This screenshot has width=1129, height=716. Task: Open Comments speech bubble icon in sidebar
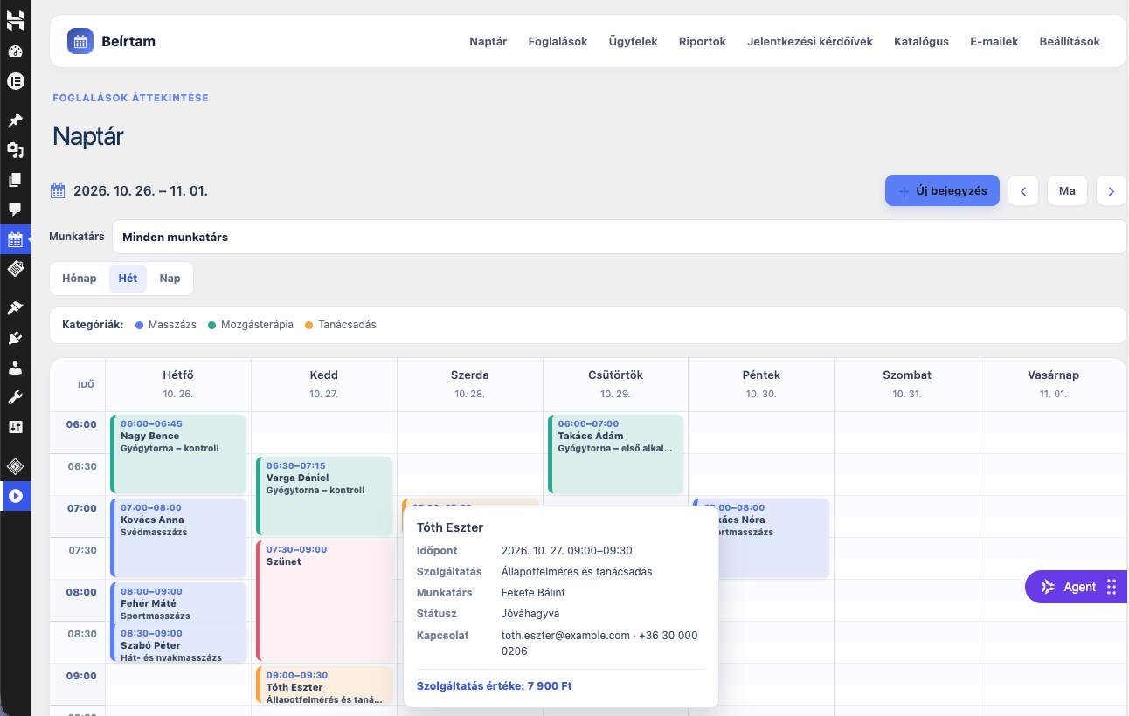(x=15, y=210)
